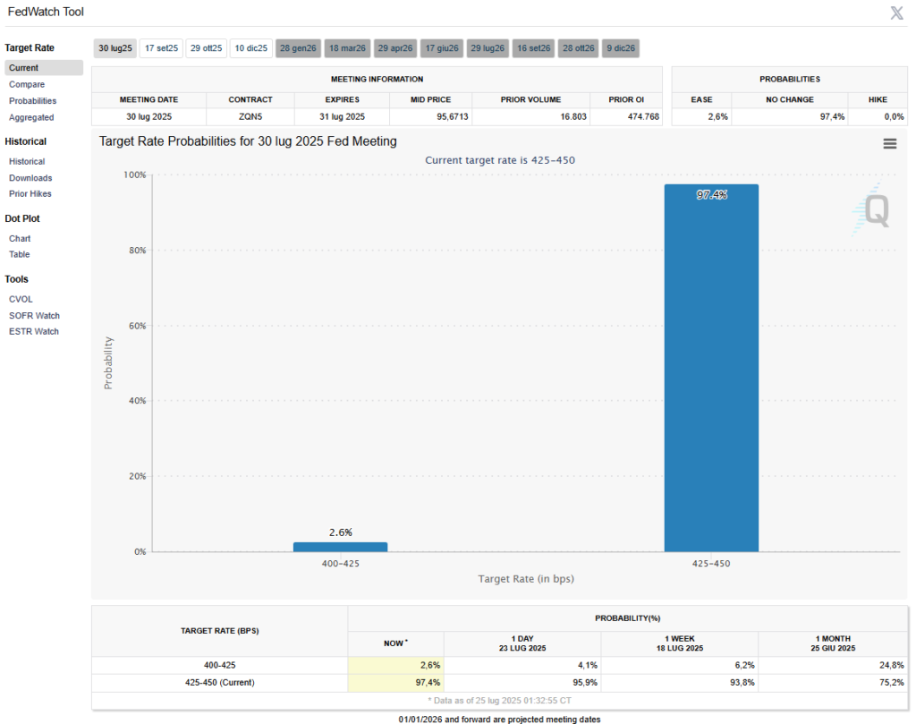Screen dimensions: 916x724
Task: Click the 1 WEEK 18 LUG 2025 header
Action: (680, 643)
